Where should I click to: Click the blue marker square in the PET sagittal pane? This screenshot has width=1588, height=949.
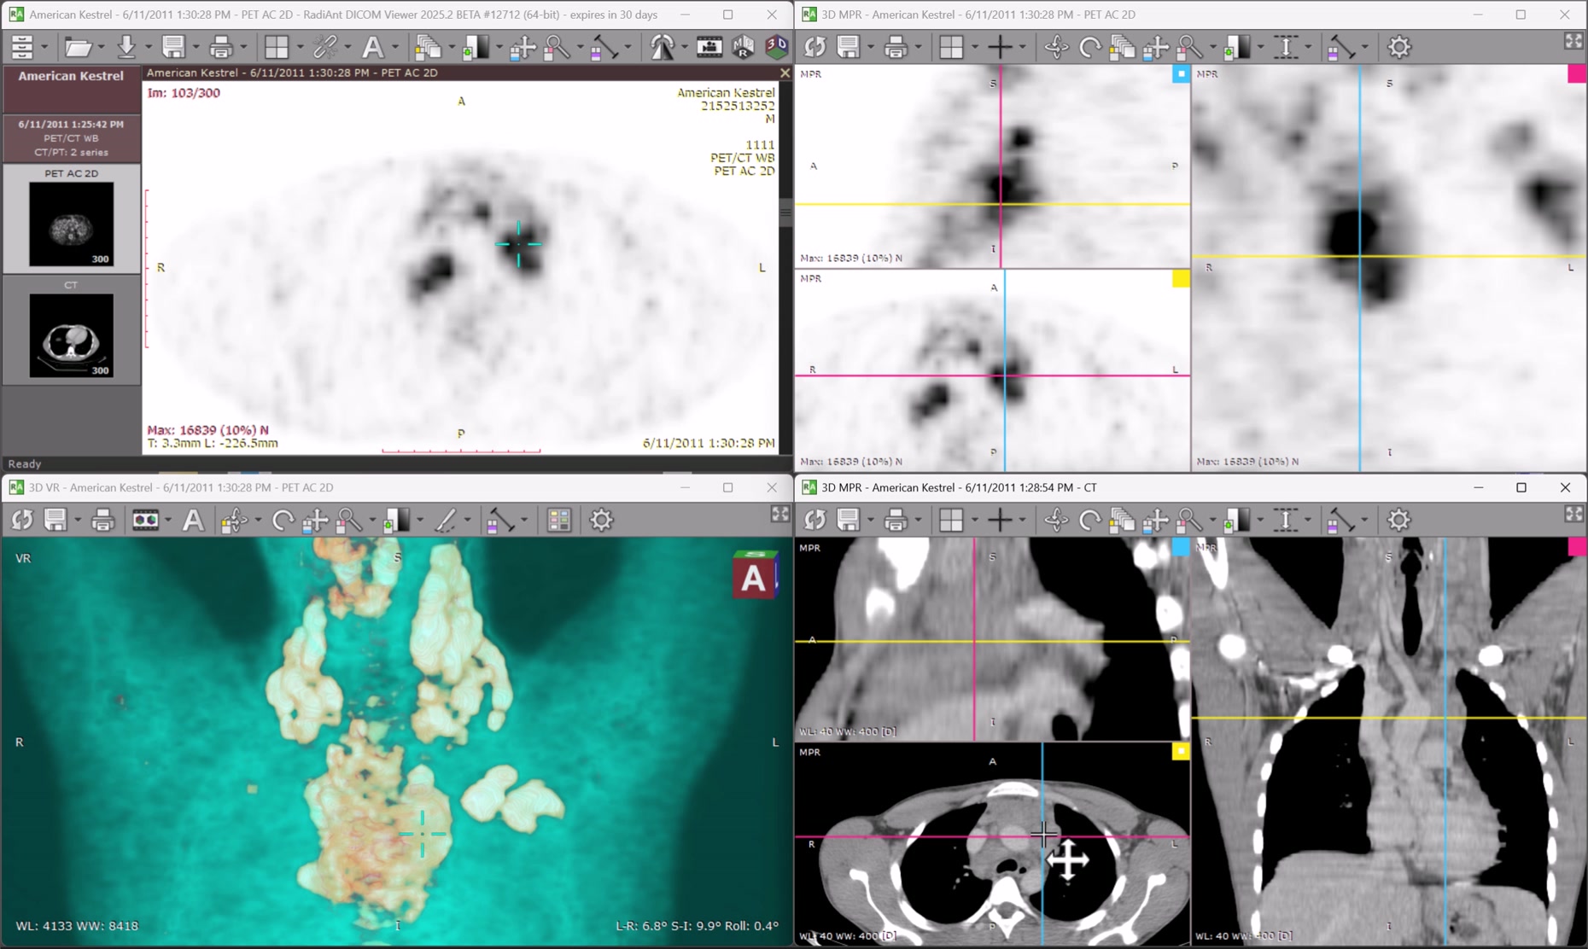tap(1181, 74)
